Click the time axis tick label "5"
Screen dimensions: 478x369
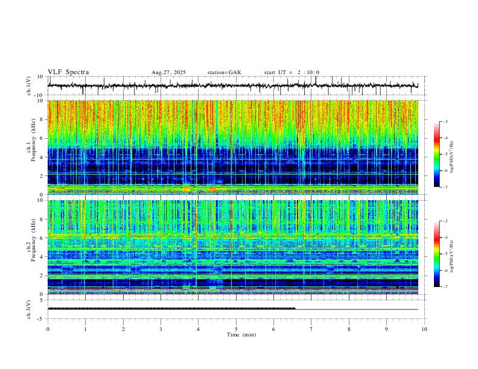click(236, 329)
